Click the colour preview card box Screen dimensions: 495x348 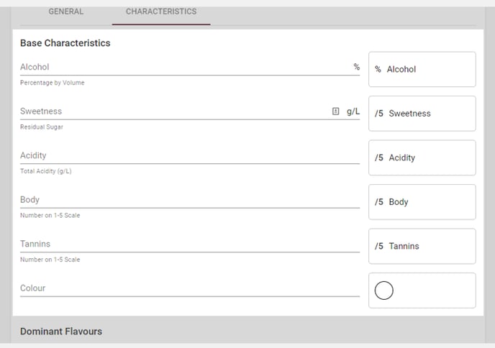[x=422, y=290]
